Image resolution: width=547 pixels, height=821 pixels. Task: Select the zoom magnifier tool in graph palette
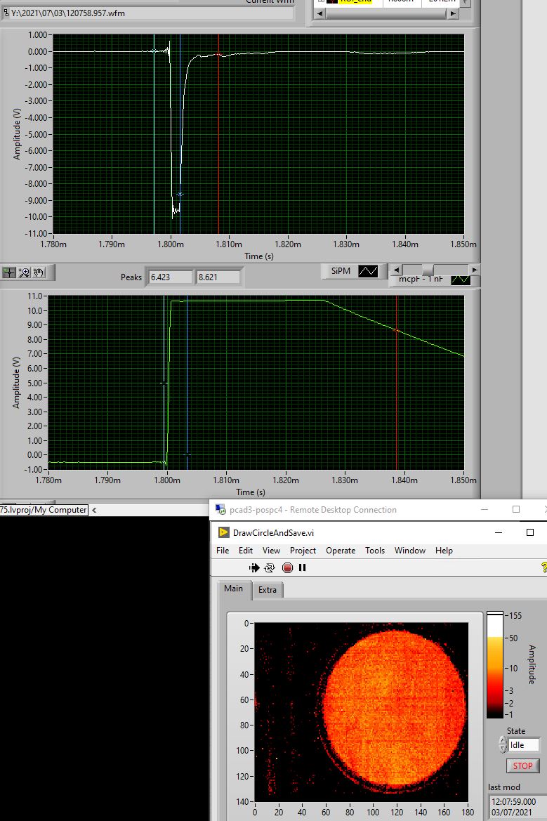[24, 272]
